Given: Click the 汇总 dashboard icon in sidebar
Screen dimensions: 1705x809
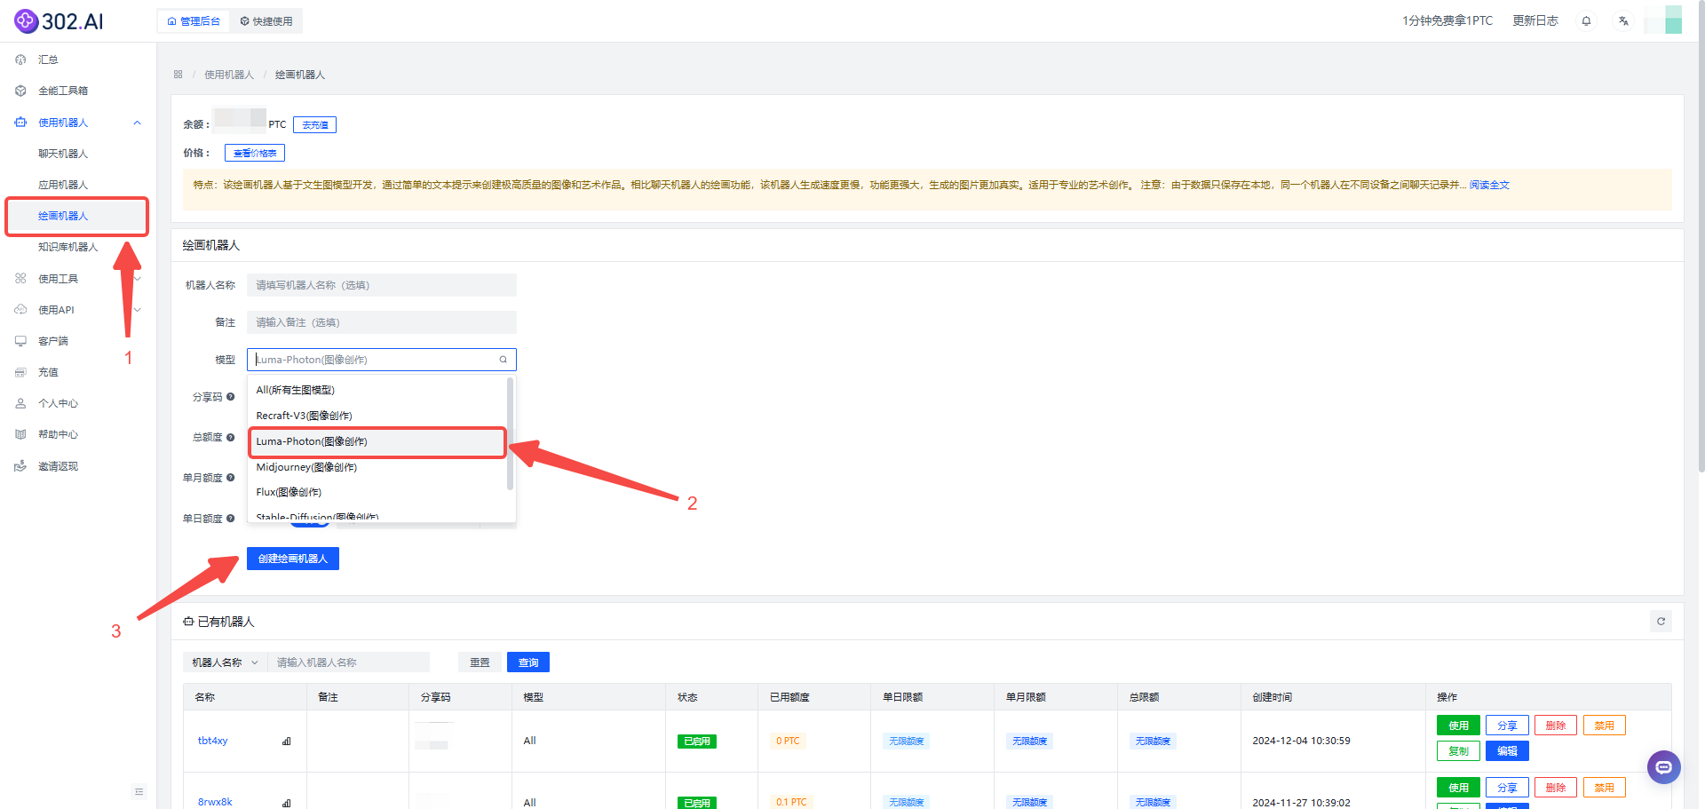Looking at the screenshot, I should [20, 59].
